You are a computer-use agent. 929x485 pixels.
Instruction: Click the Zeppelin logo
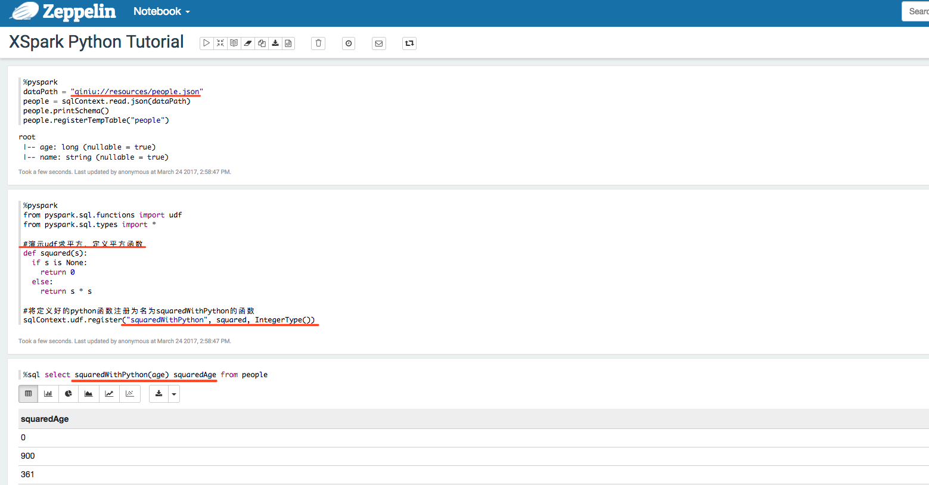(x=63, y=11)
